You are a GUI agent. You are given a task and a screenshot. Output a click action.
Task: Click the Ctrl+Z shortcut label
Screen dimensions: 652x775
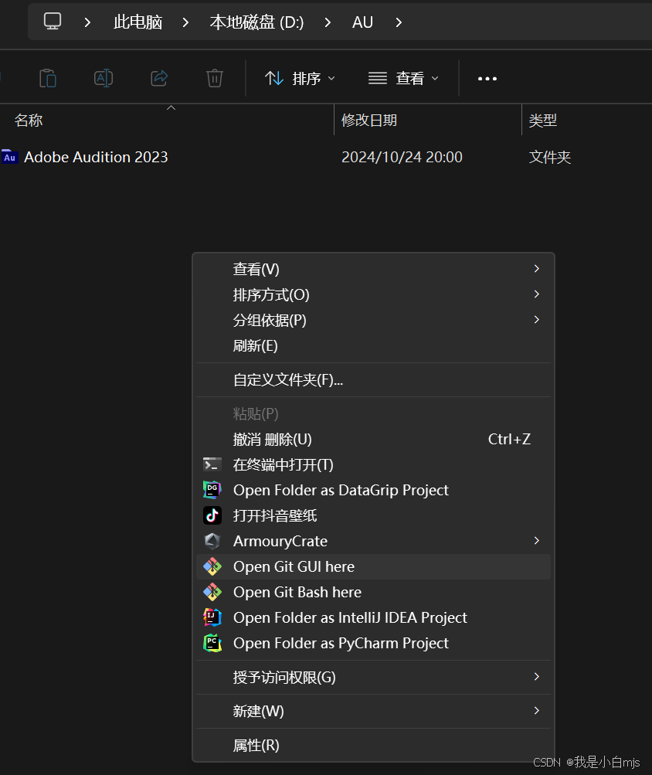pos(509,439)
